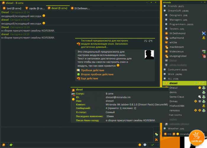
Task: Click the speech bubble quote icon
Action: (x=145, y=145)
